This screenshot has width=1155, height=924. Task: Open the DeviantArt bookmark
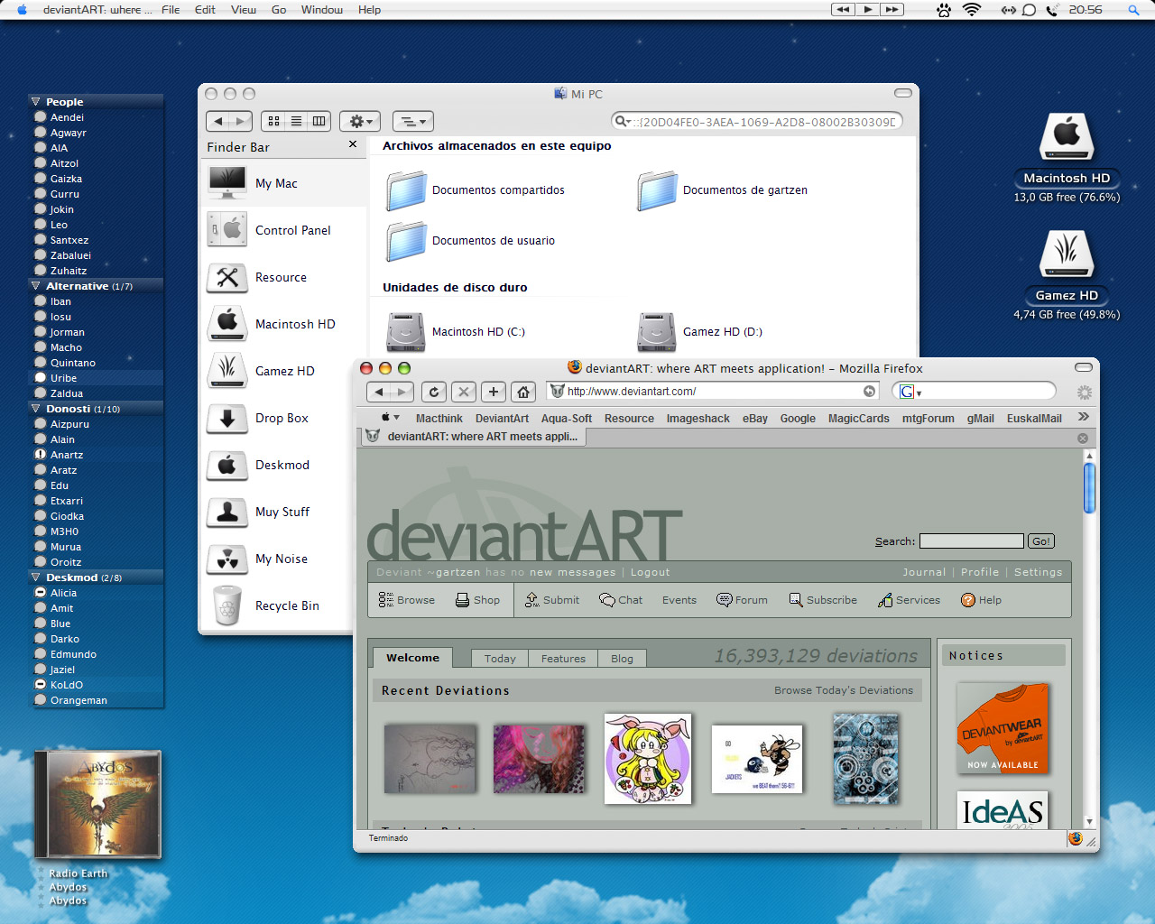coord(502,419)
